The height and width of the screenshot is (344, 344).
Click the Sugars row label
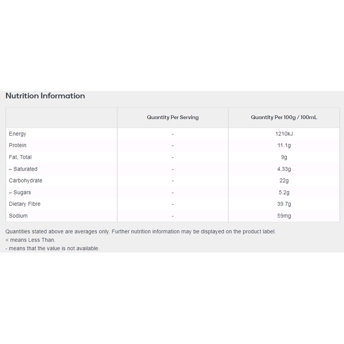(20, 193)
